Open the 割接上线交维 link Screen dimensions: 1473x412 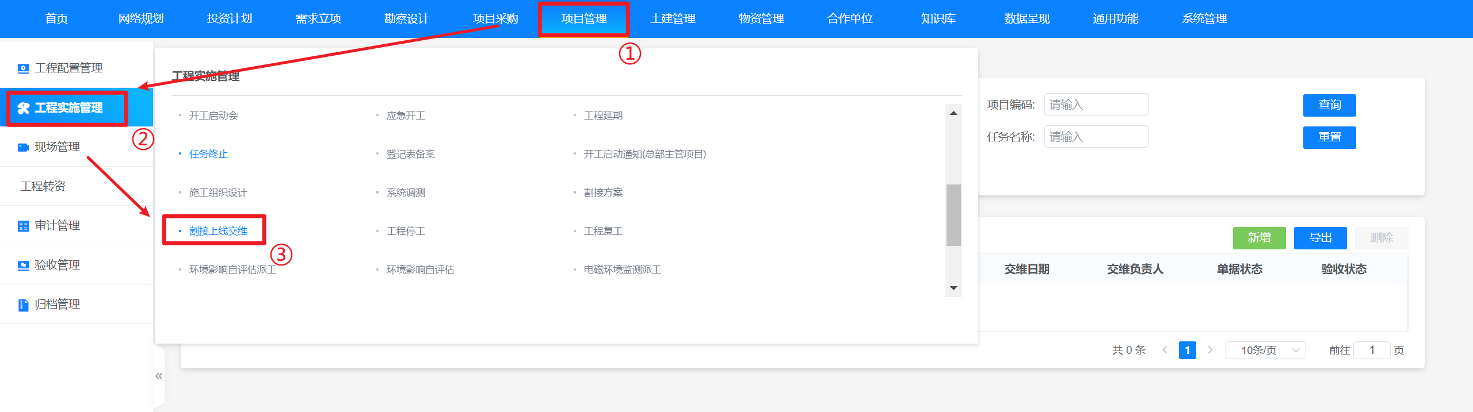(218, 231)
